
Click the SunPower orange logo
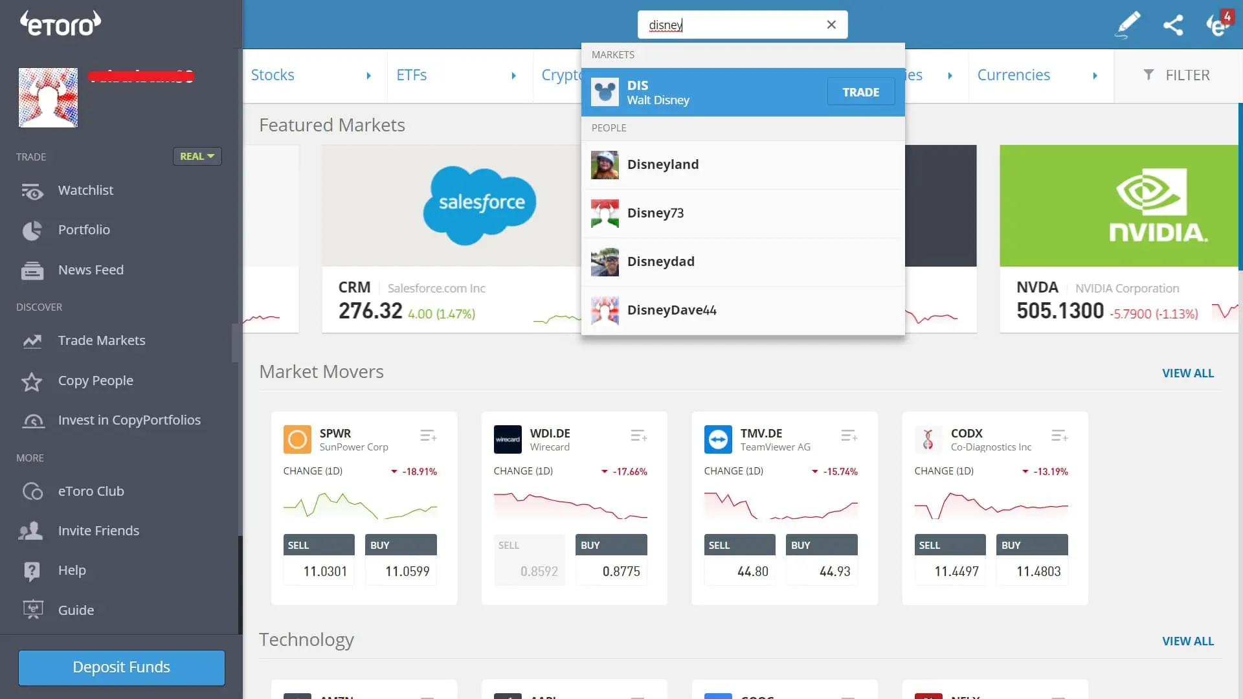pyautogui.click(x=297, y=439)
